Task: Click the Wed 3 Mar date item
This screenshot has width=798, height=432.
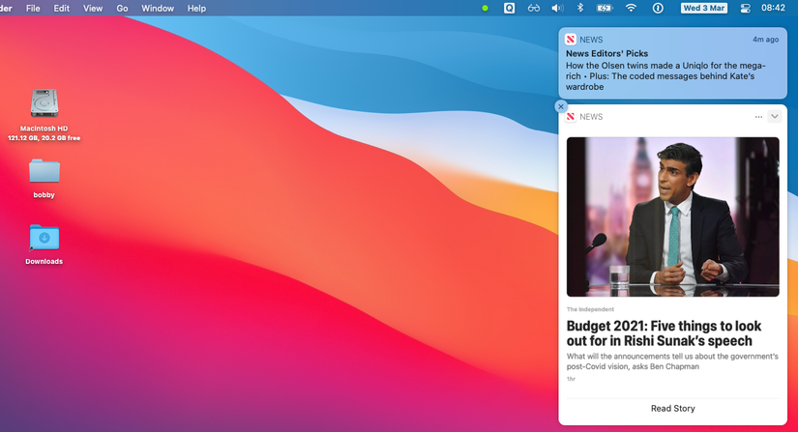Action: click(704, 8)
